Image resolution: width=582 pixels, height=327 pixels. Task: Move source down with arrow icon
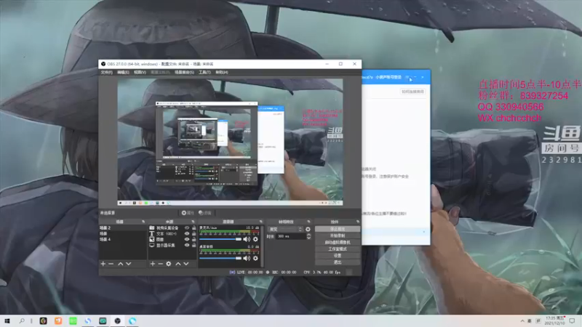coord(186,264)
